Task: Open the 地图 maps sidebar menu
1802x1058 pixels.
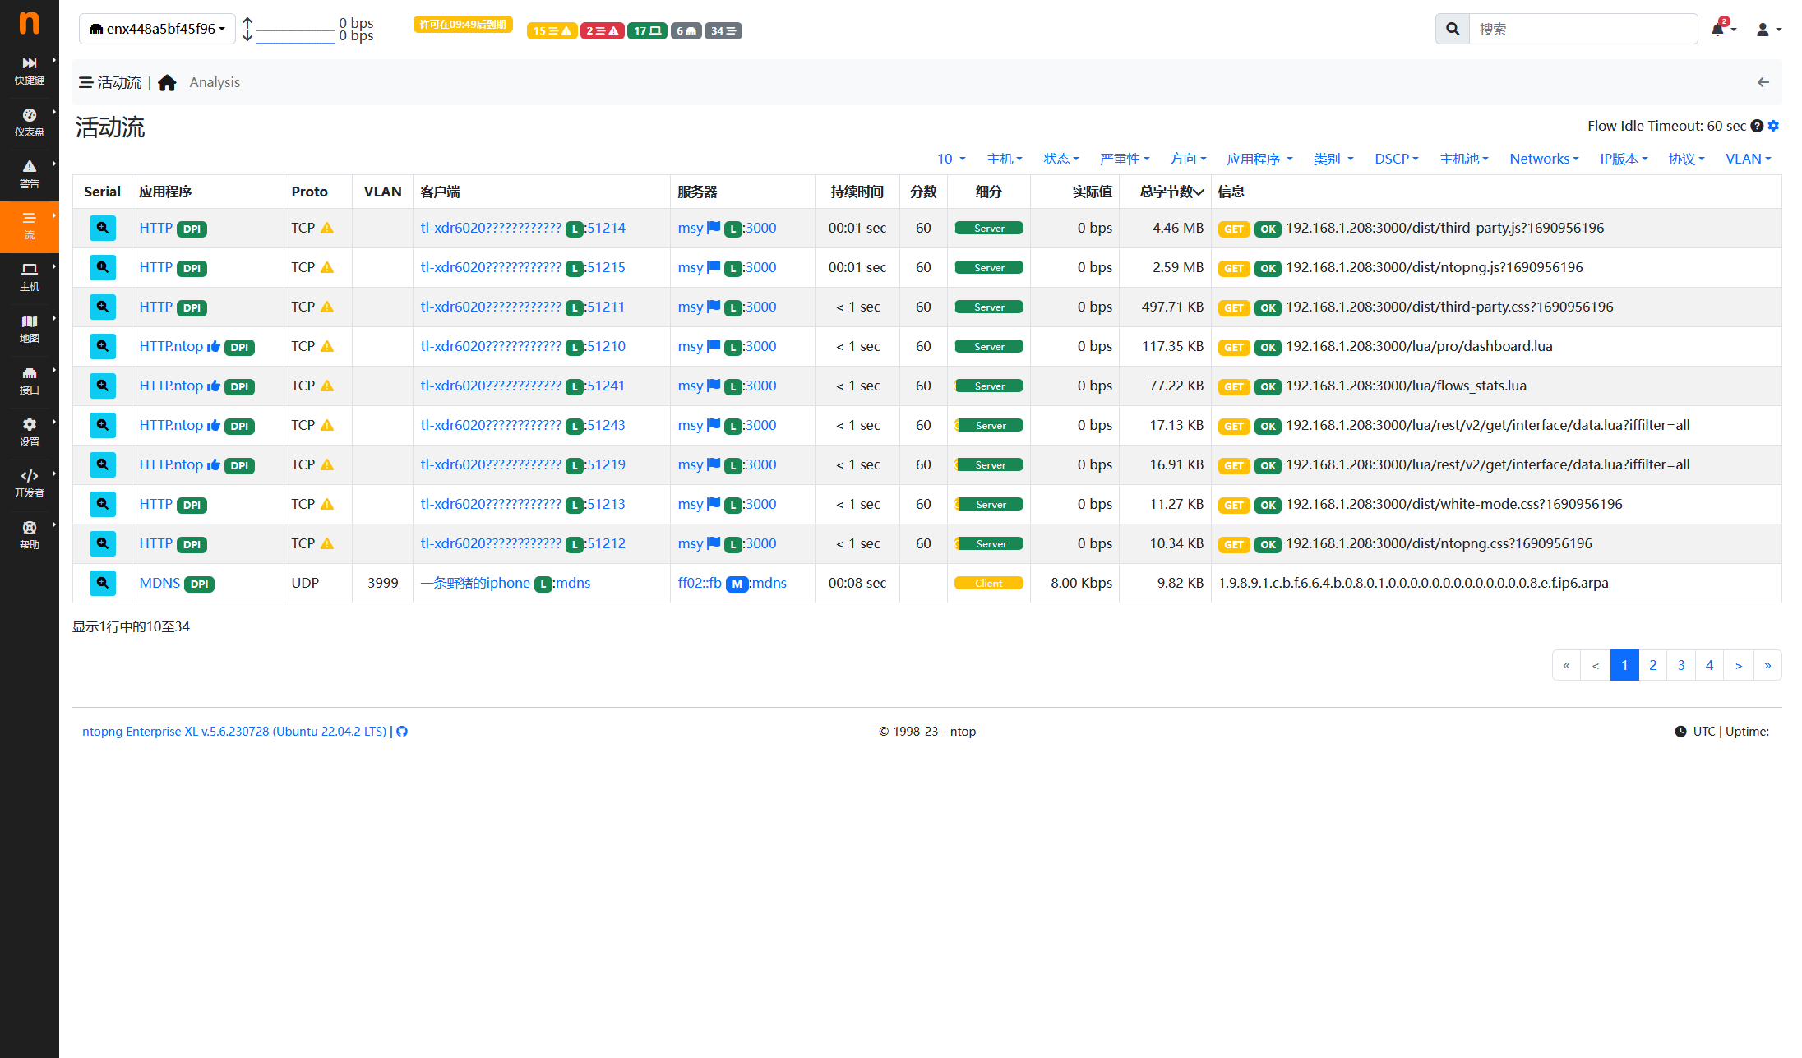Action: coord(30,329)
